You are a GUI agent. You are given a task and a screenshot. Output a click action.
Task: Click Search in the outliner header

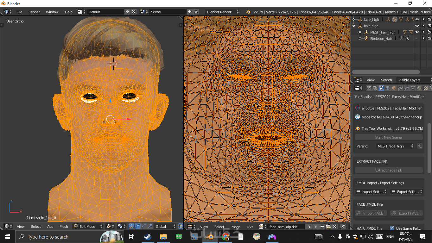pyautogui.click(x=386, y=80)
